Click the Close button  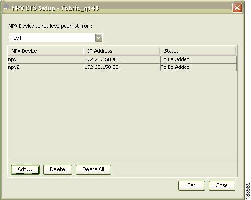pos(222,185)
